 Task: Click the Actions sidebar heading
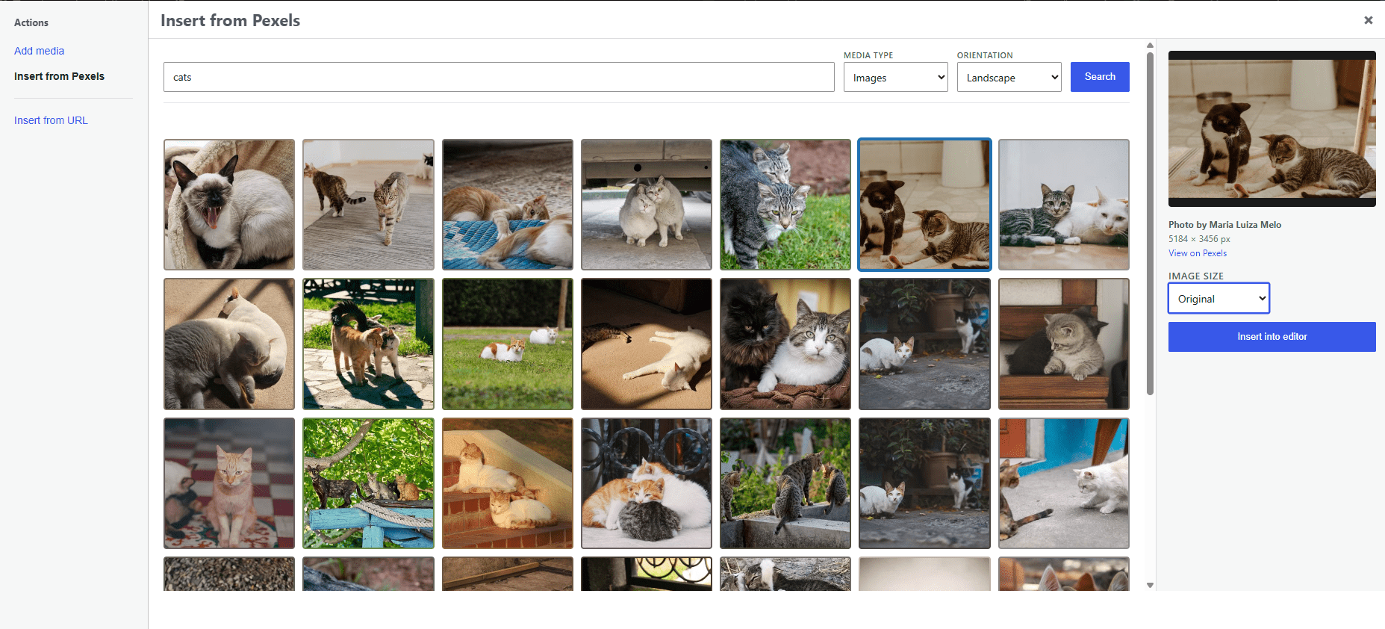(31, 23)
